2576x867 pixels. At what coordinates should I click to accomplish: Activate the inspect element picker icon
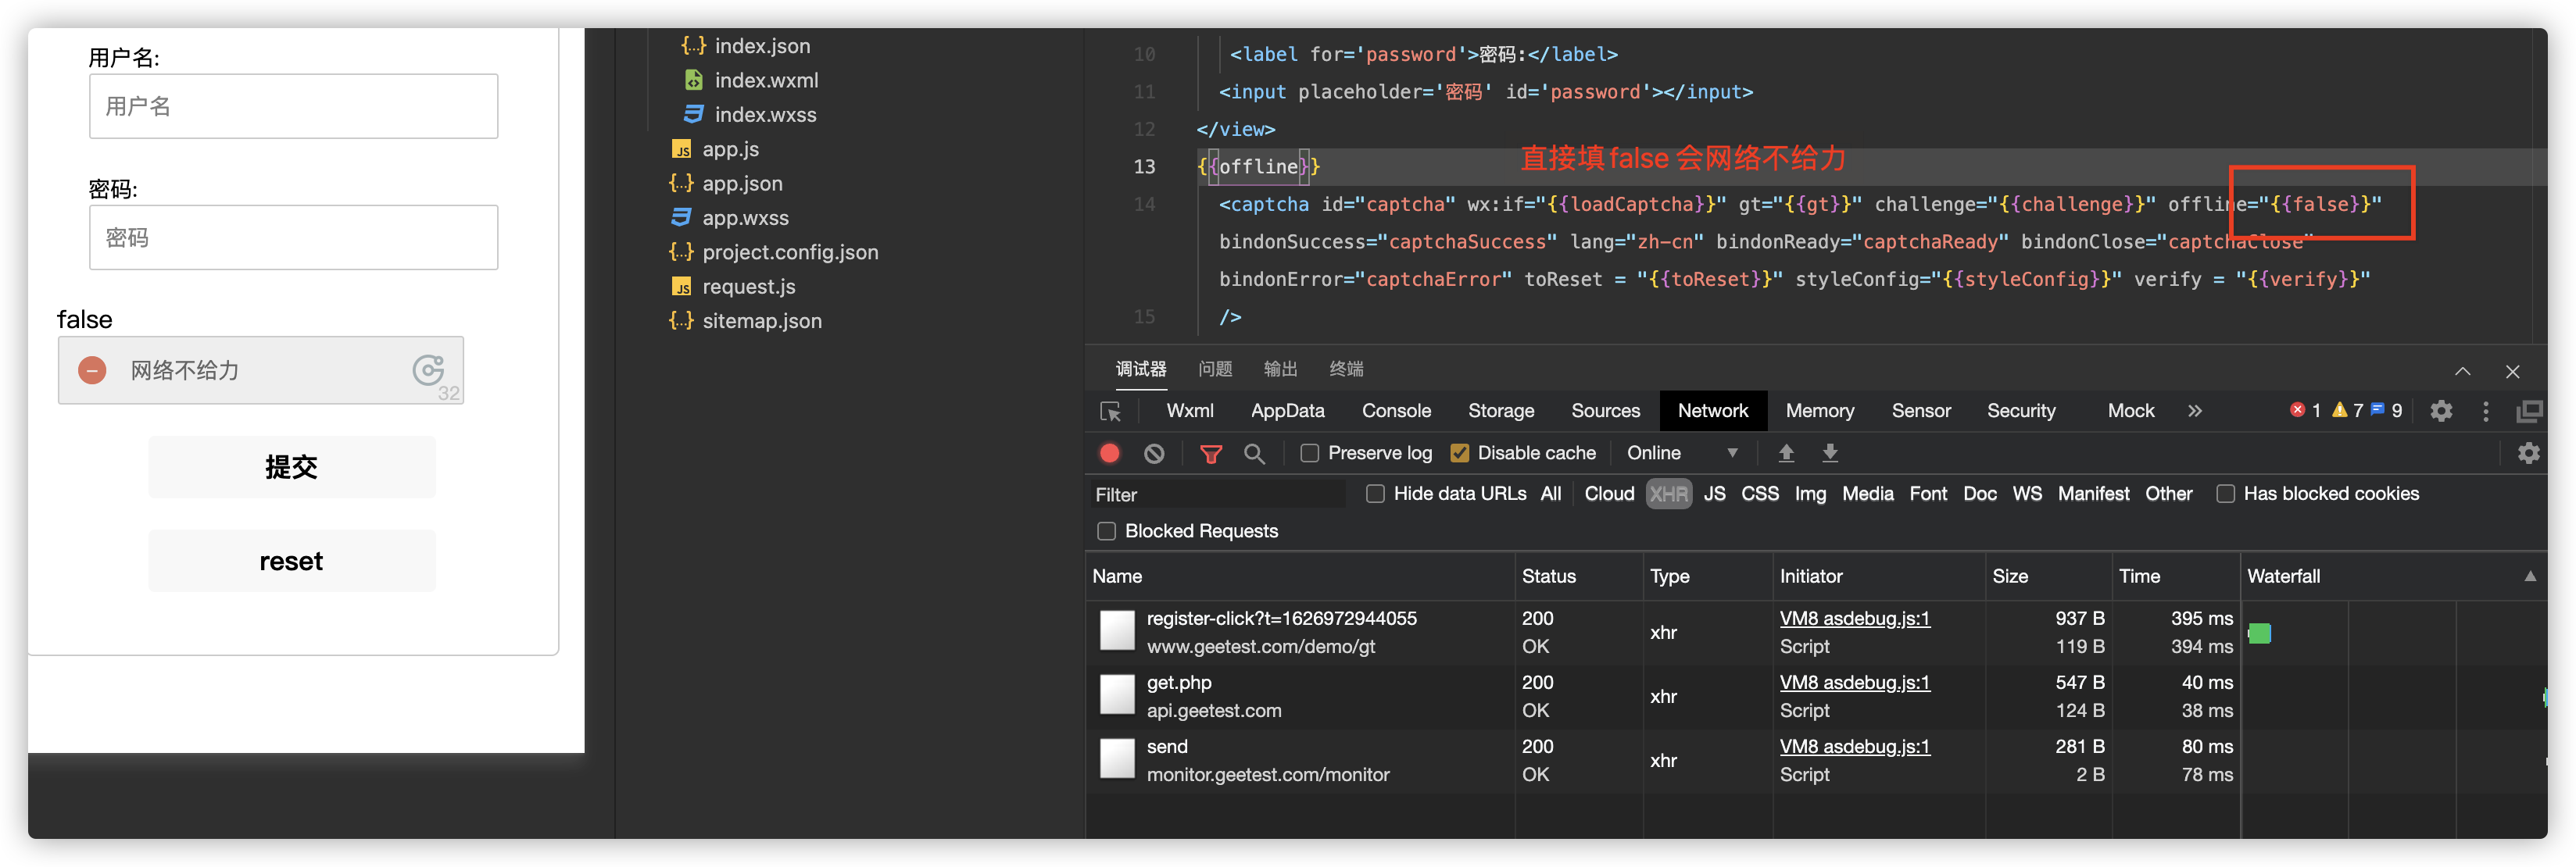[x=1110, y=412]
